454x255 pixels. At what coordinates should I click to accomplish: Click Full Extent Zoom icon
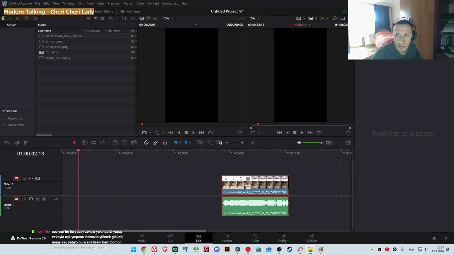pyautogui.click(x=200, y=143)
